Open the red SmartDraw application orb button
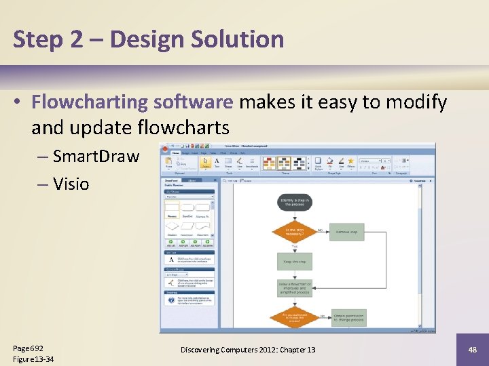This screenshot has width=489, height=366. [165, 149]
